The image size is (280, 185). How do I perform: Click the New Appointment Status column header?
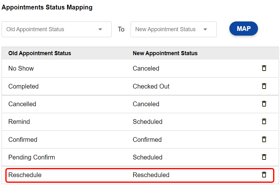[x=165, y=53]
